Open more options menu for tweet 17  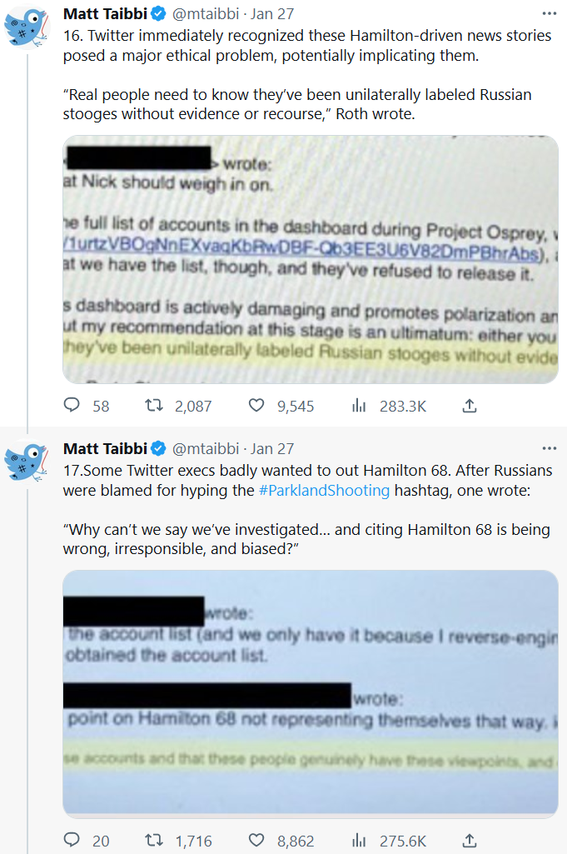[549, 448]
